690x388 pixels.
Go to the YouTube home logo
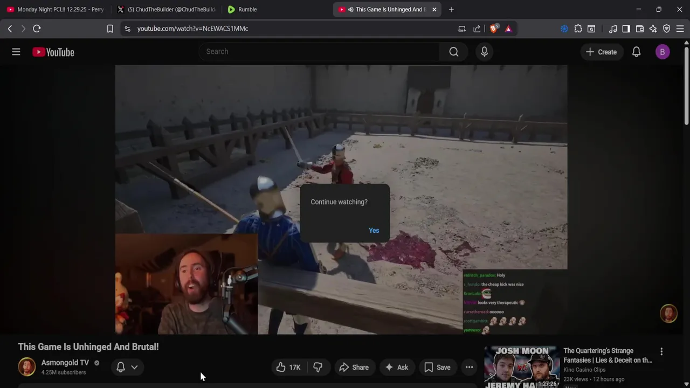[x=53, y=52]
